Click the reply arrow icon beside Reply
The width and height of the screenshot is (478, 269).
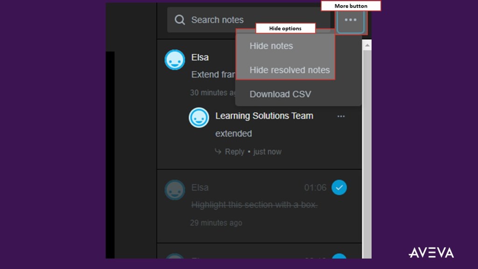[x=218, y=152]
